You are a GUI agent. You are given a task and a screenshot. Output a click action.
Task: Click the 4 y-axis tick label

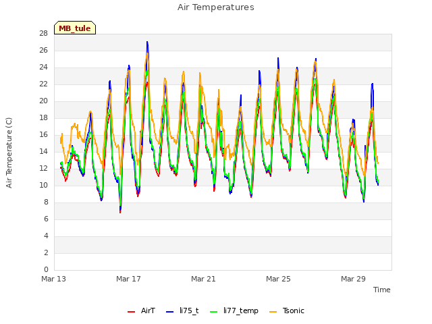(46, 236)
